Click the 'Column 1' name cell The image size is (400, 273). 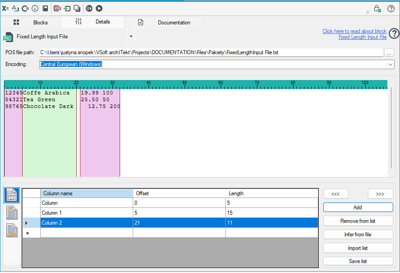[87, 213]
